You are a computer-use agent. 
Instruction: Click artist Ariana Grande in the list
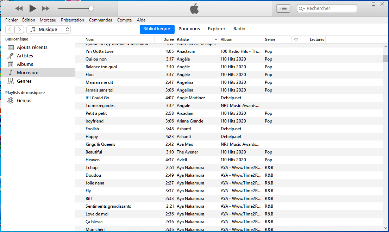tap(190, 121)
